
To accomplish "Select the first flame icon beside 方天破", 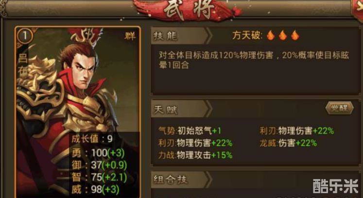I will (271, 35).
